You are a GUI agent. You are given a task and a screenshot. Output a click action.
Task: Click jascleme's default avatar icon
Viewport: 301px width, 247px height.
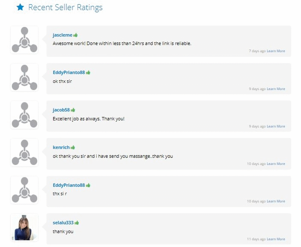click(24, 40)
